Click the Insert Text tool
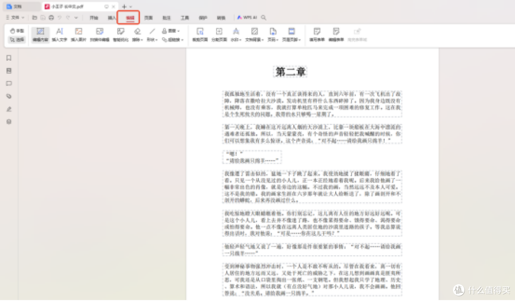 [x=59, y=34]
